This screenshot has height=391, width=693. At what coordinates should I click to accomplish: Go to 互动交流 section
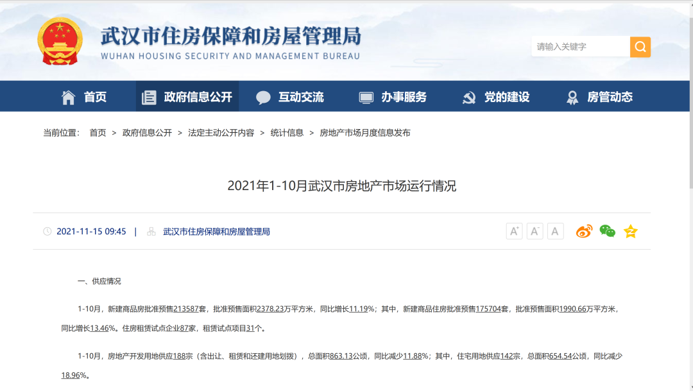coord(290,97)
